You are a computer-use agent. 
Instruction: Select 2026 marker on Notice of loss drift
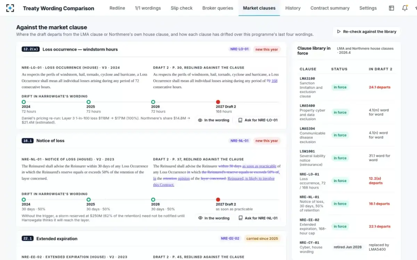[x=153, y=200]
